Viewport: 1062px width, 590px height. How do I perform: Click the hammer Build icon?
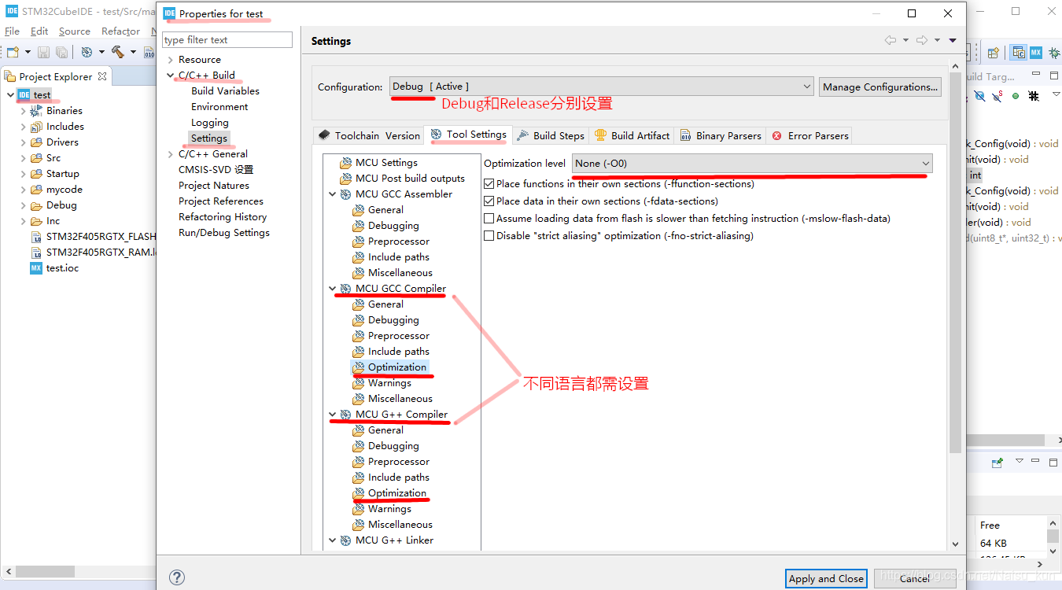pyautogui.click(x=118, y=52)
